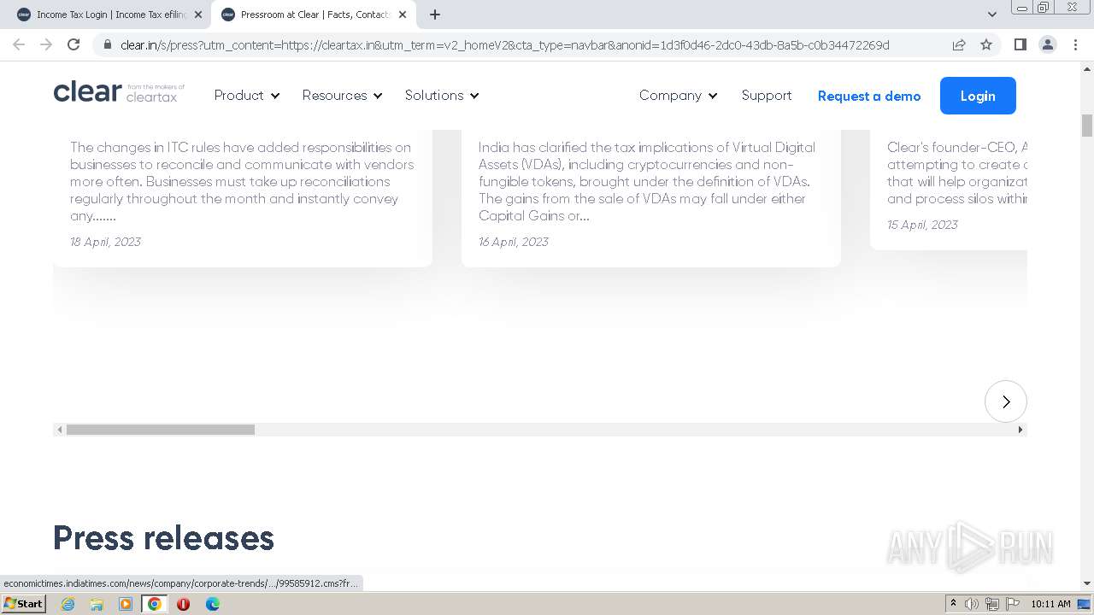Go back to the previous page

[x=19, y=44]
